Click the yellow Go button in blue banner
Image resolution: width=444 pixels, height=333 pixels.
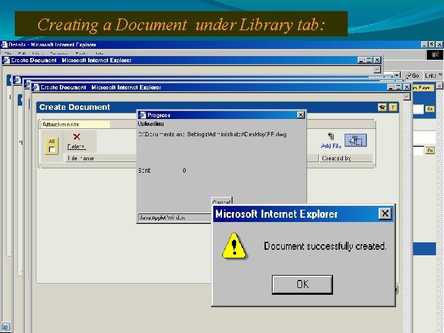(x=430, y=109)
